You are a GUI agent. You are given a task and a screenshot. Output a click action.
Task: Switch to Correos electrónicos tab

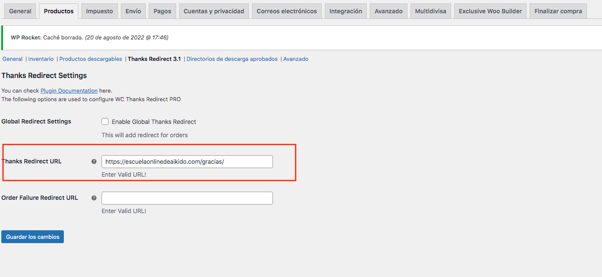[287, 11]
